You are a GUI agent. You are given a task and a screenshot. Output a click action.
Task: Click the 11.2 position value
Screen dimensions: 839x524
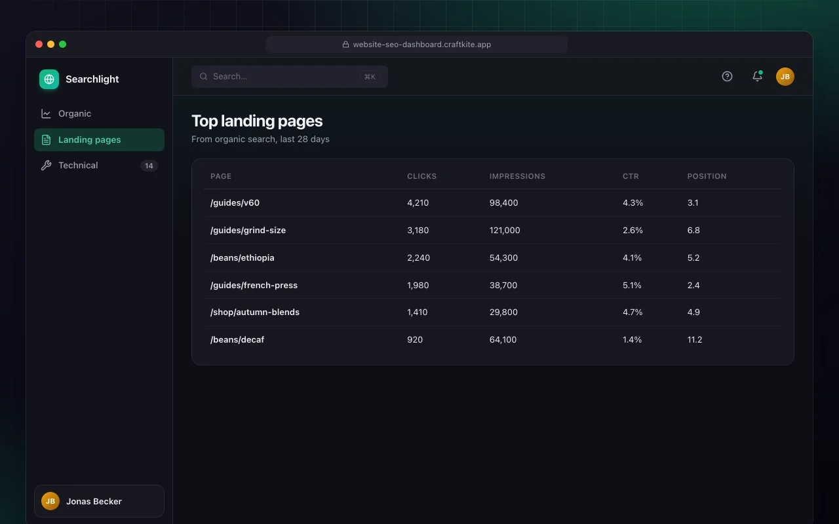tap(695, 340)
